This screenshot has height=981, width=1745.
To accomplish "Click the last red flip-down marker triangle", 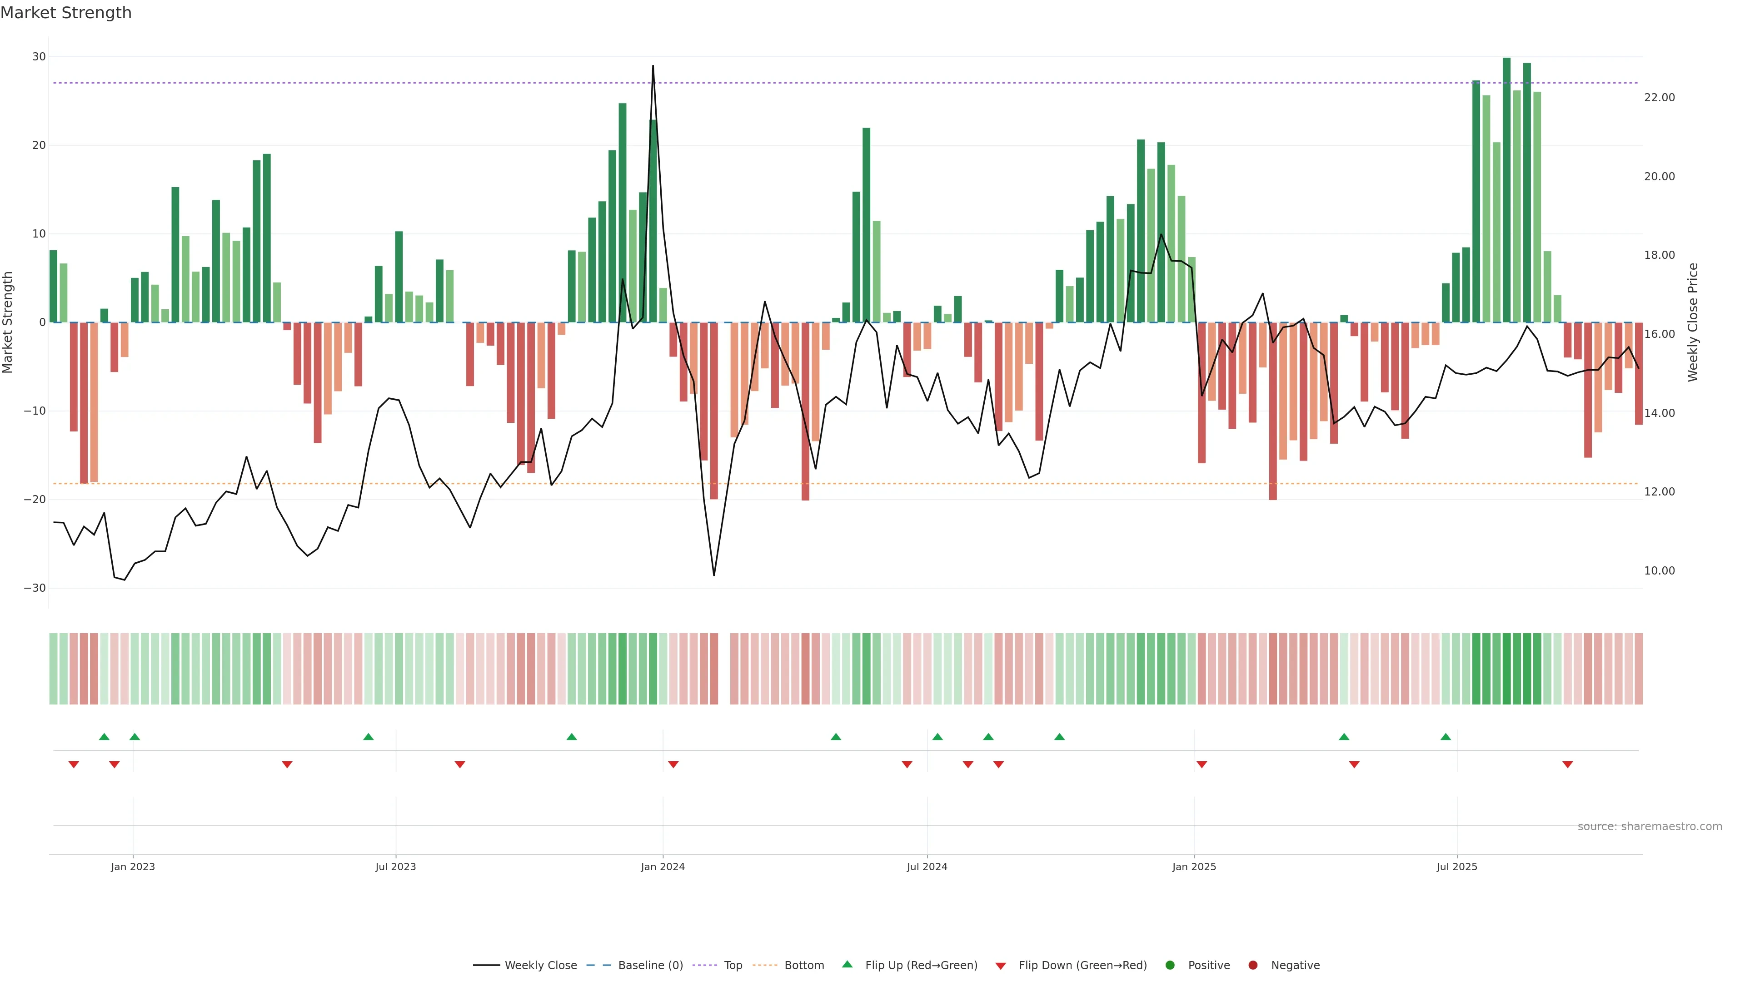I will (x=1567, y=764).
